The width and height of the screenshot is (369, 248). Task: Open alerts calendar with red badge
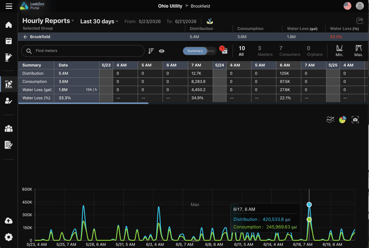coord(224,50)
